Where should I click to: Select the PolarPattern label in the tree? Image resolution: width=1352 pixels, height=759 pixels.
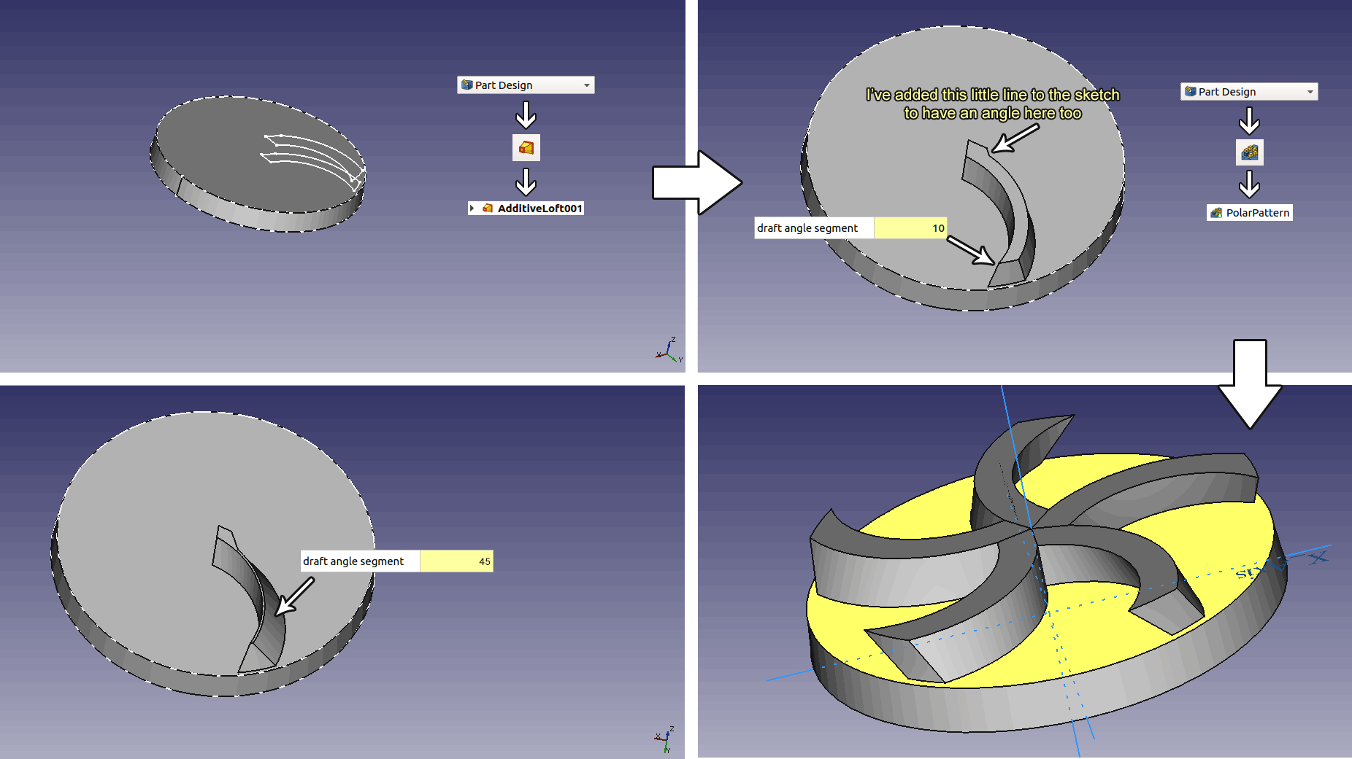(1257, 213)
